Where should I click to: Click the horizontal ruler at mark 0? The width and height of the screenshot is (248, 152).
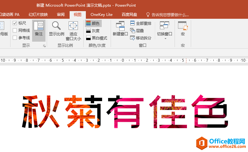point(123,60)
